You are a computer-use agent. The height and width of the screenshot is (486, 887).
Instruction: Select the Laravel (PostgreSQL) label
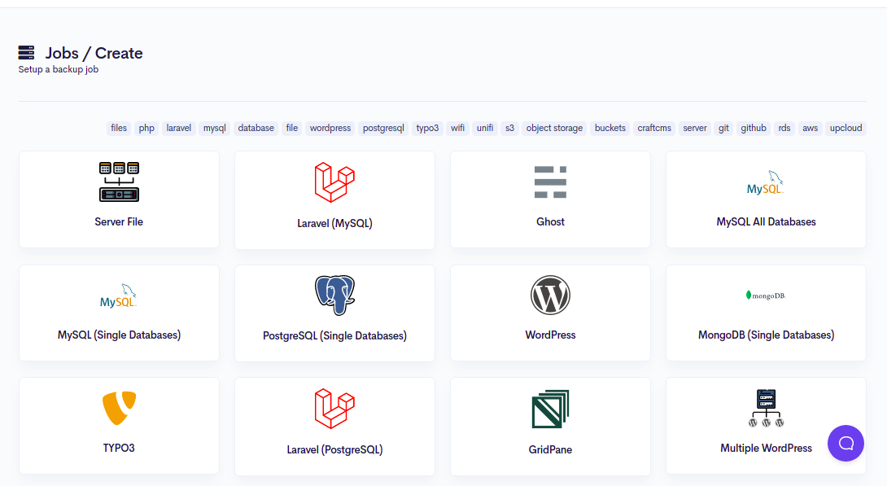click(x=334, y=450)
